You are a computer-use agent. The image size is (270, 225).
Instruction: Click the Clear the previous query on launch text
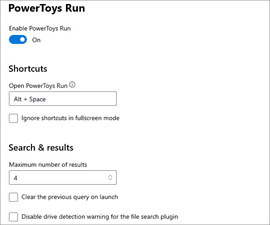tap(70, 197)
